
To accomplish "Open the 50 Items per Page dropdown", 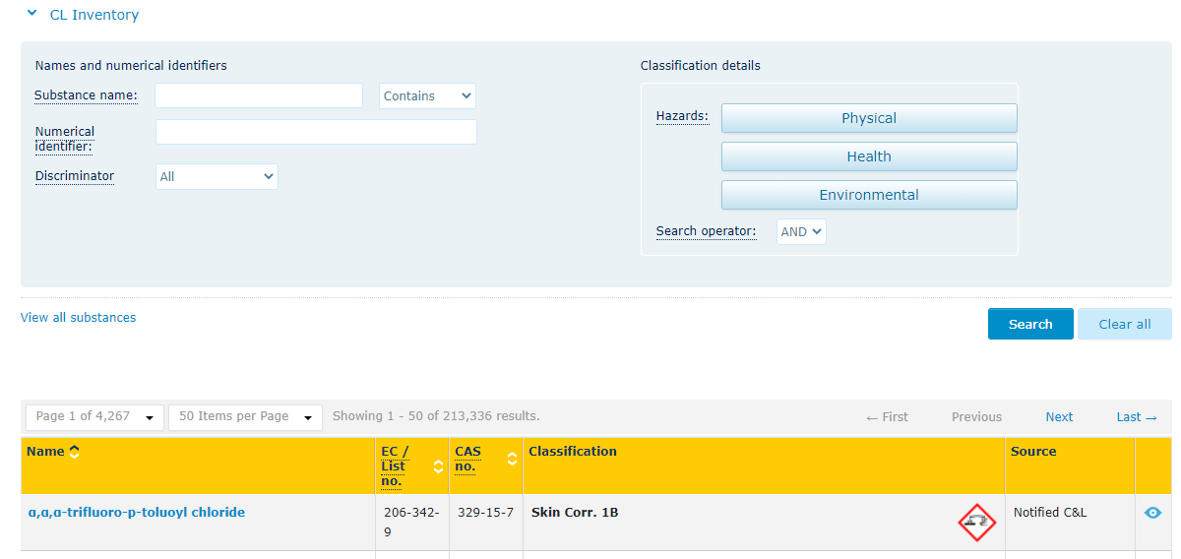I will 245,417.
